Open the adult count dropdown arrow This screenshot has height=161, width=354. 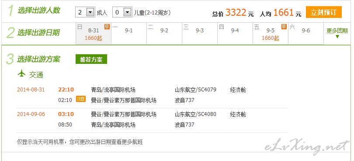coord(90,12)
